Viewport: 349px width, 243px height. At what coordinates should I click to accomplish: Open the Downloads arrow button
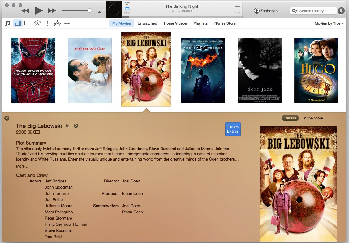tap(341, 11)
